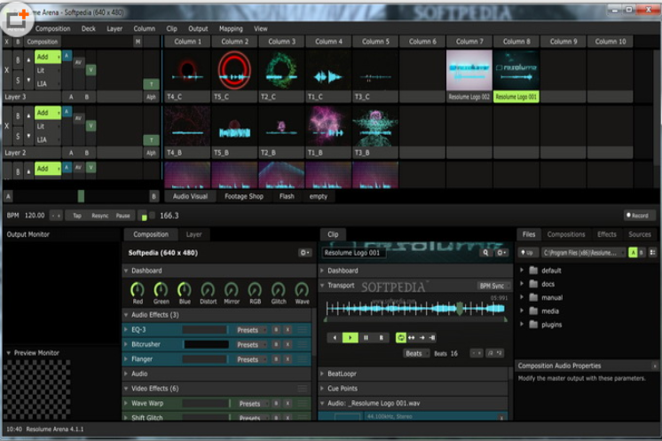Open the clip panel gear settings menu
The image size is (662, 441).
501,253
